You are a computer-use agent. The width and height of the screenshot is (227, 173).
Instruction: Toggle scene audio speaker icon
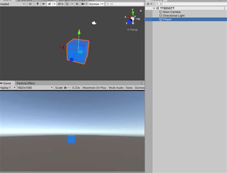(43, 4)
